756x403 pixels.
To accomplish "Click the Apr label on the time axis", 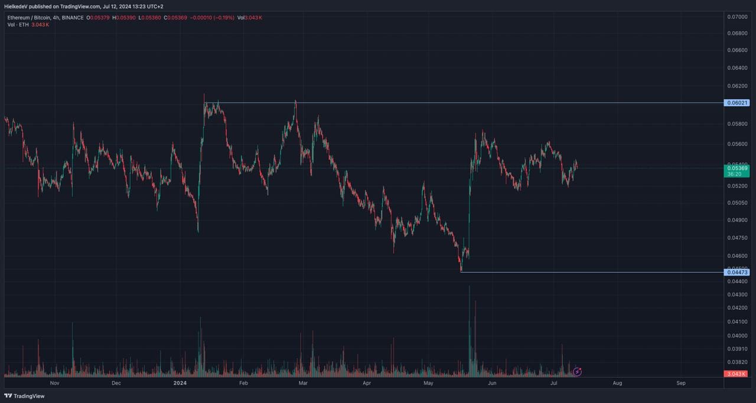I will point(367,383).
